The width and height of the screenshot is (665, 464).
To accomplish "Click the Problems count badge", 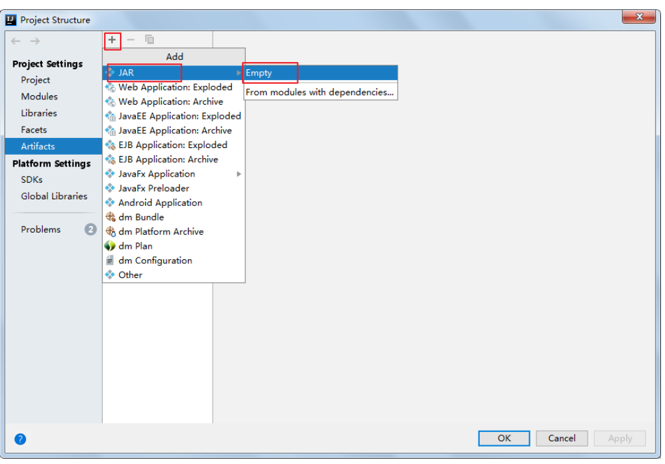I will (91, 229).
